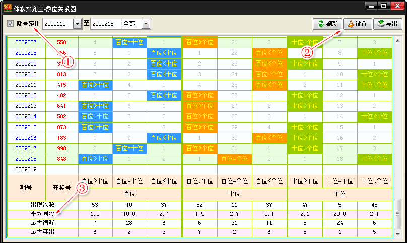This screenshot has width=407, height=243.
Task: Select the 开奖号 column header
Action: [x=61, y=187]
